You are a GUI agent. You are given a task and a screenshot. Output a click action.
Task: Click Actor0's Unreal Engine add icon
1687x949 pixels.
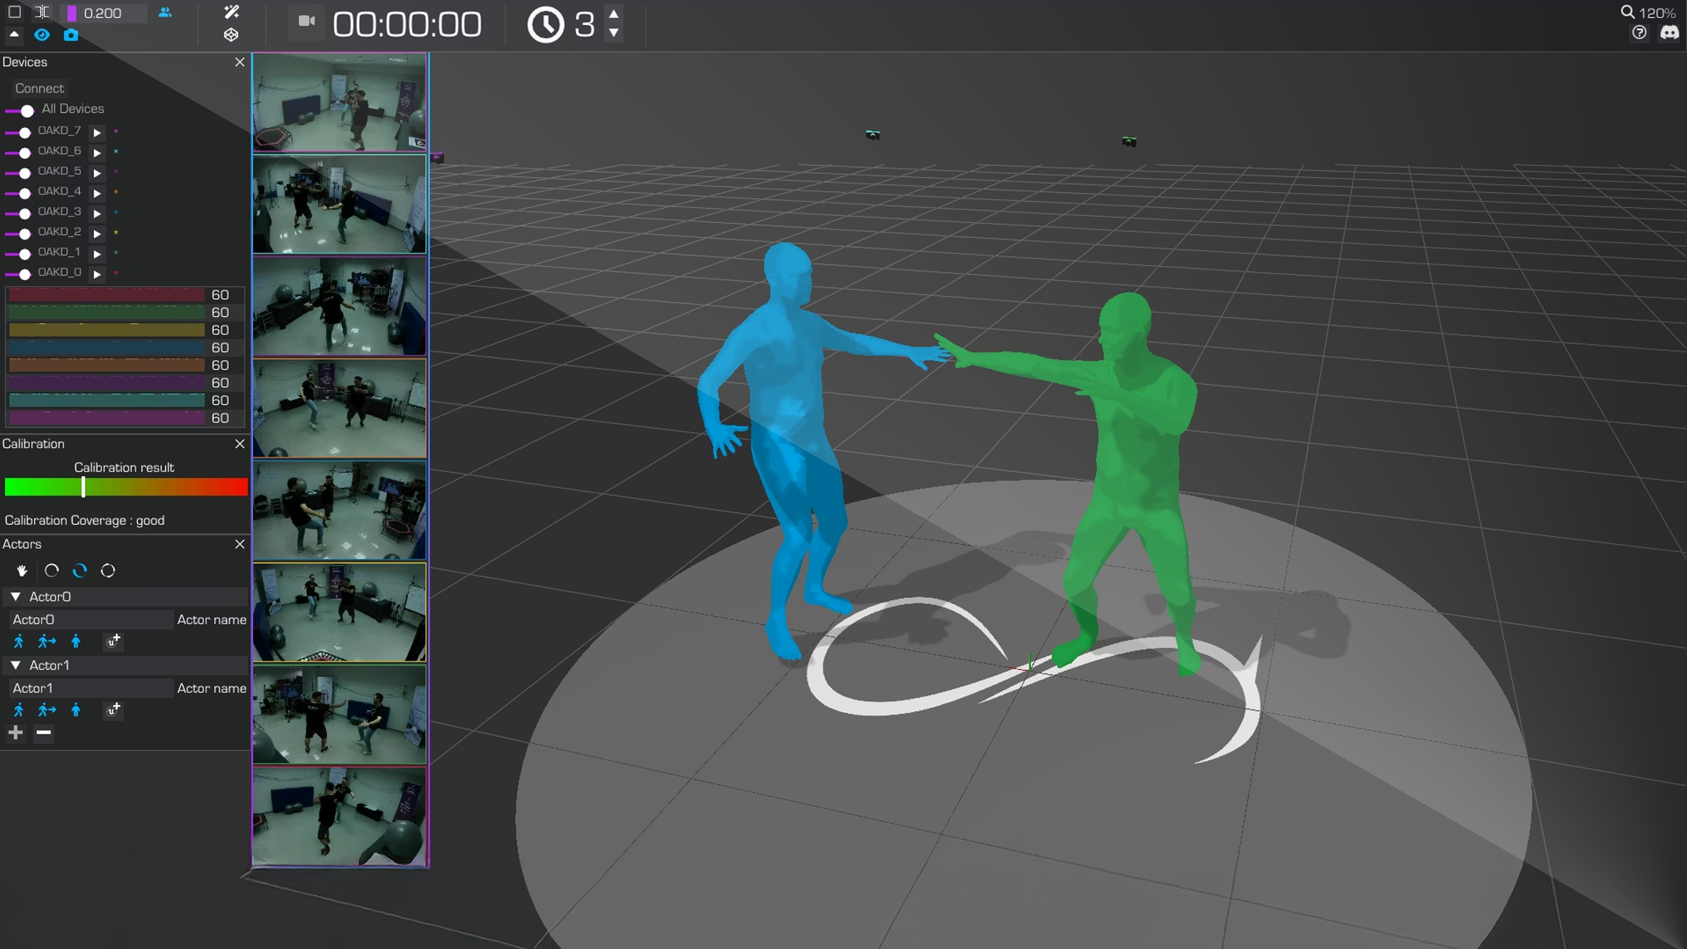(x=113, y=642)
